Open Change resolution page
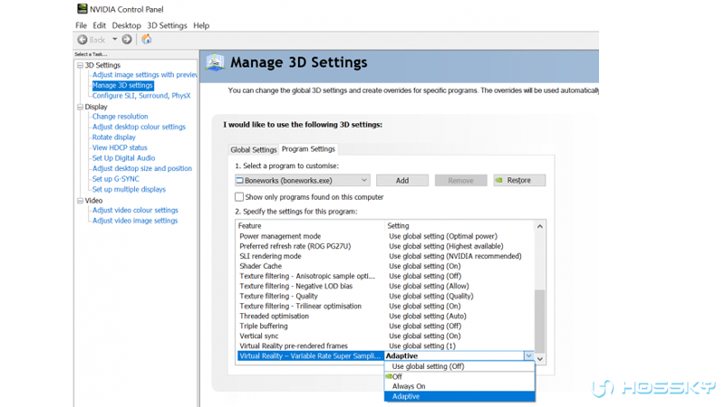 pyautogui.click(x=121, y=117)
